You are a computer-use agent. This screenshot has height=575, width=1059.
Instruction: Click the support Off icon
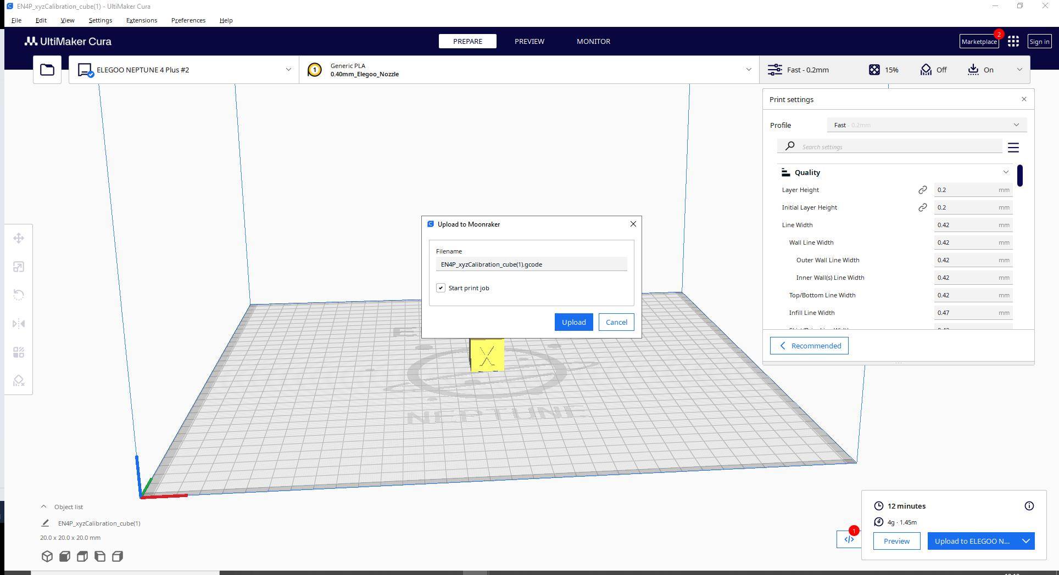pos(926,70)
